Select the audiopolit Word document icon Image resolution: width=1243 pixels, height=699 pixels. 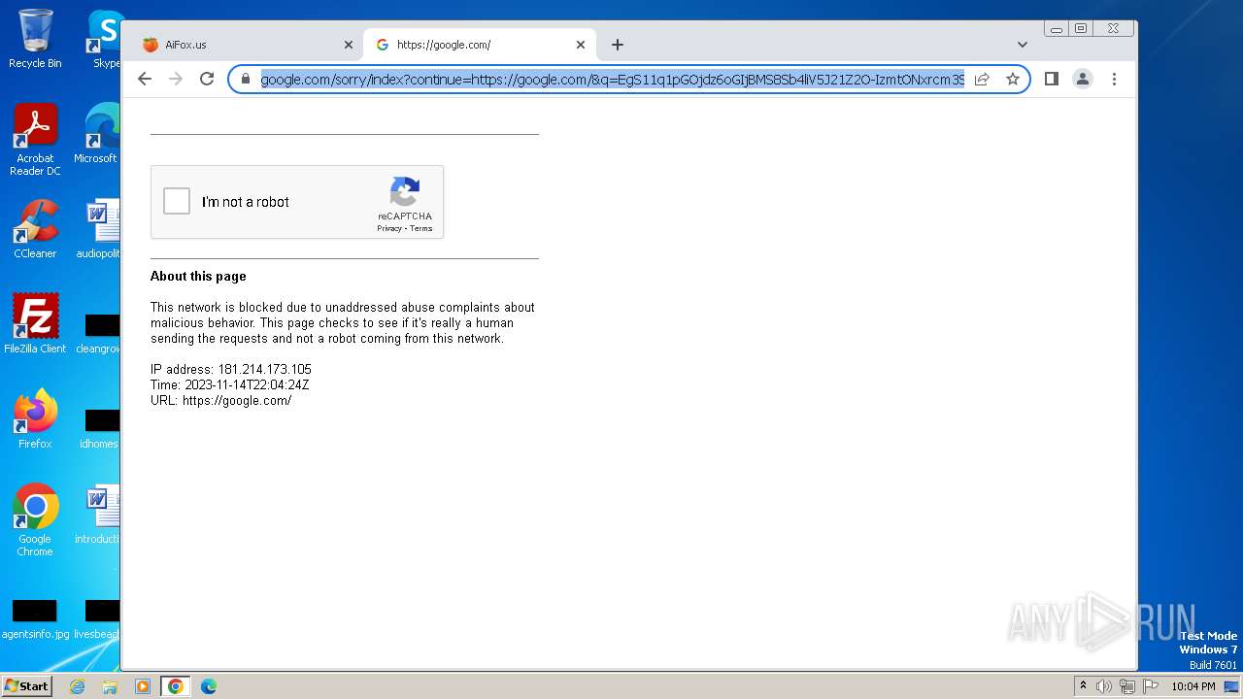[x=100, y=229]
